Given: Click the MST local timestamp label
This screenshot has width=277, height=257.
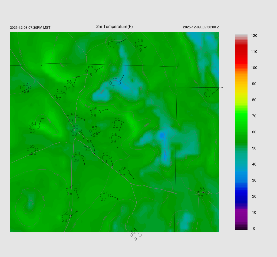Looking at the screenshot, I should pos(30,28).
